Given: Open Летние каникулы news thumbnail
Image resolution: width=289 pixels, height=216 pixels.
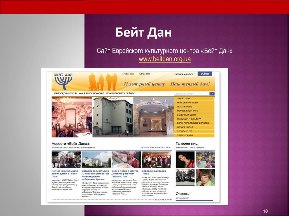Looking at the screenshot, I should click(66, 160).
